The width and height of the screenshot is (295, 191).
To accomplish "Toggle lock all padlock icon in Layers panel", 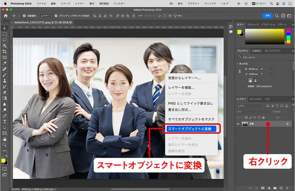I will tap(264, 118).
